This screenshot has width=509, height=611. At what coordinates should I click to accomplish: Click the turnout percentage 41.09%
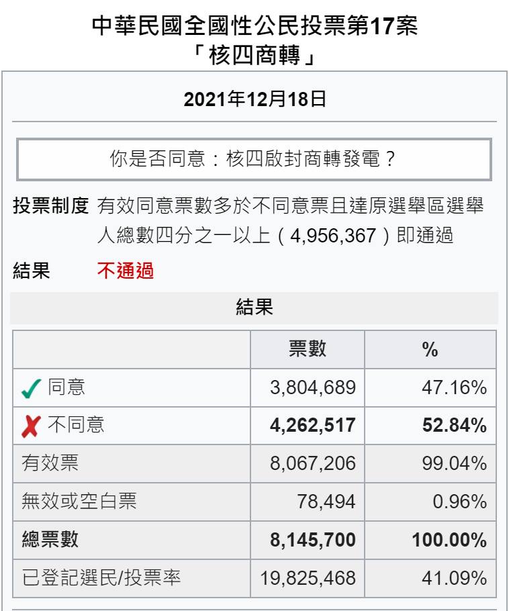tap(454, 578)
